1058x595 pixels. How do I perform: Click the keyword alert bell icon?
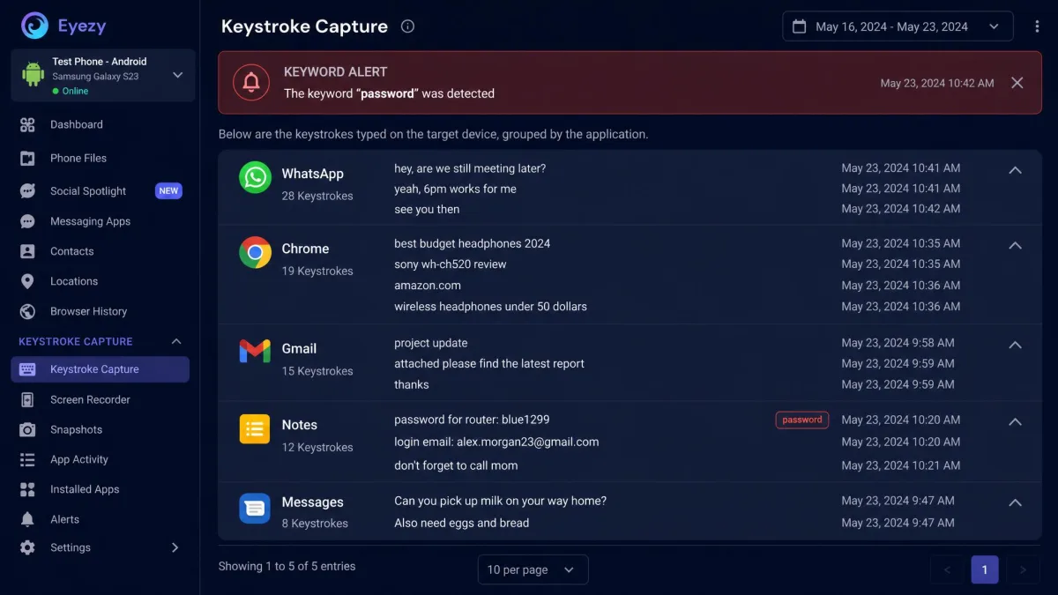pyautogui.click(x=251, y=82)
